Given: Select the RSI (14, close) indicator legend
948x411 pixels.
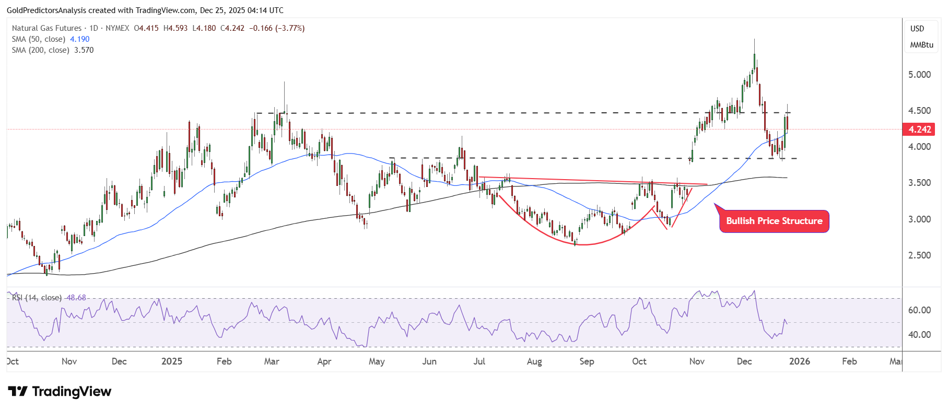Looking at the screenshot, I should 37,298.
